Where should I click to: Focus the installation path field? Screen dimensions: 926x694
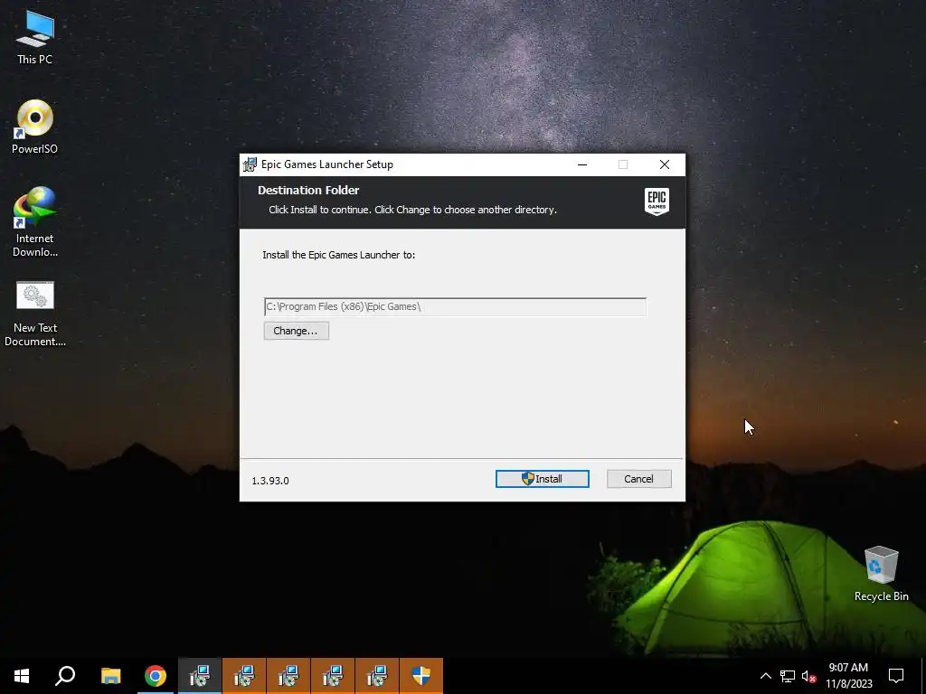tap(455, 307)
